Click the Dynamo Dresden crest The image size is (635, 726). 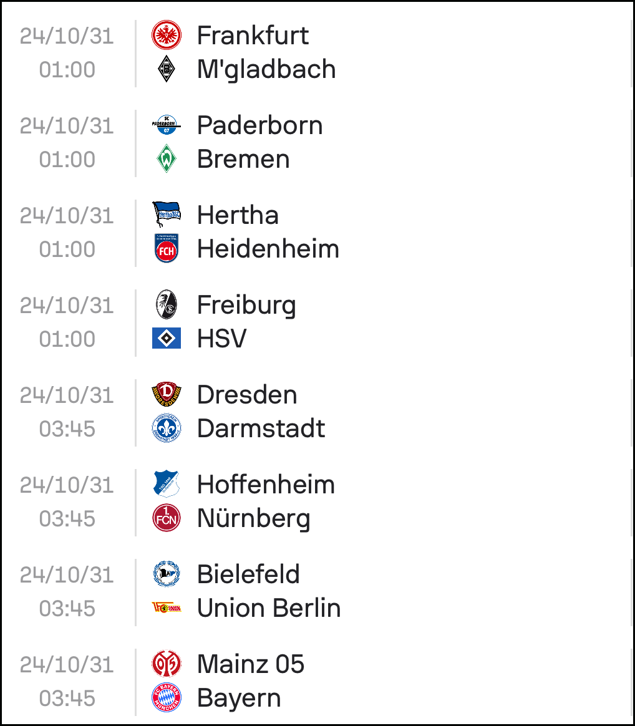pos(167,394)
